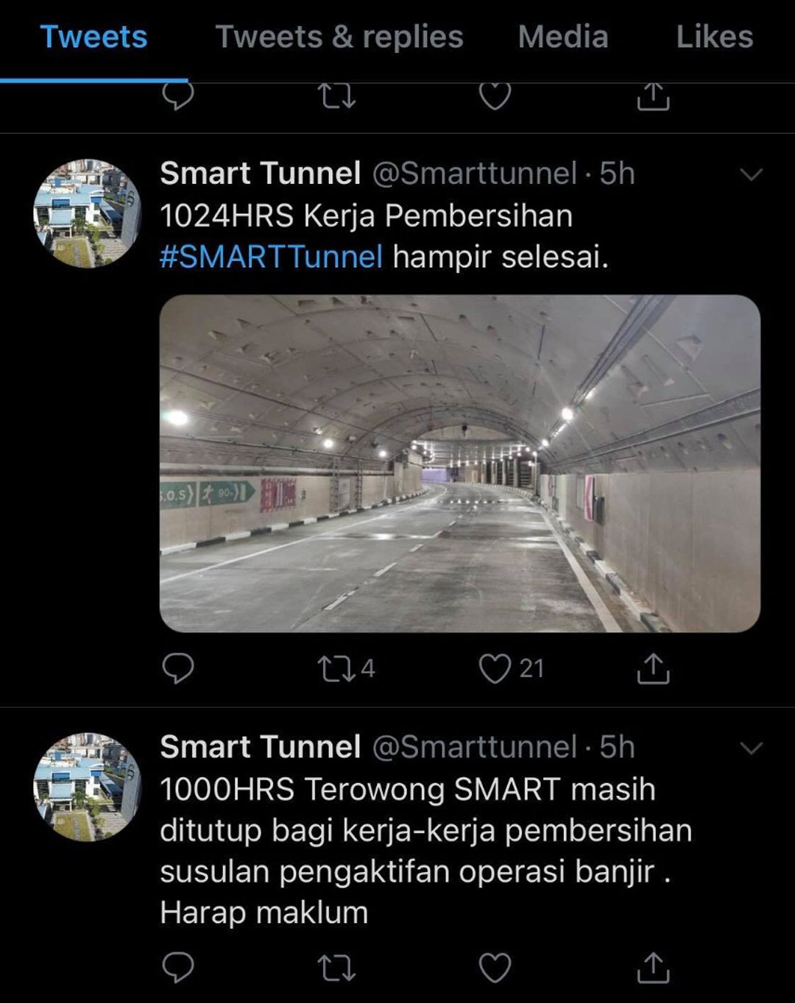Open Smart Tunnel avatar on 1024HRS tweet
The height and width of the screenshot is (1003, 795).
(x=87, y=214)
